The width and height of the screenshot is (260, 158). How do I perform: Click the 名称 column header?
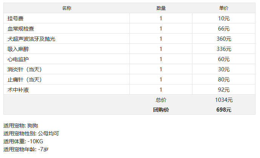click(67, 8)
